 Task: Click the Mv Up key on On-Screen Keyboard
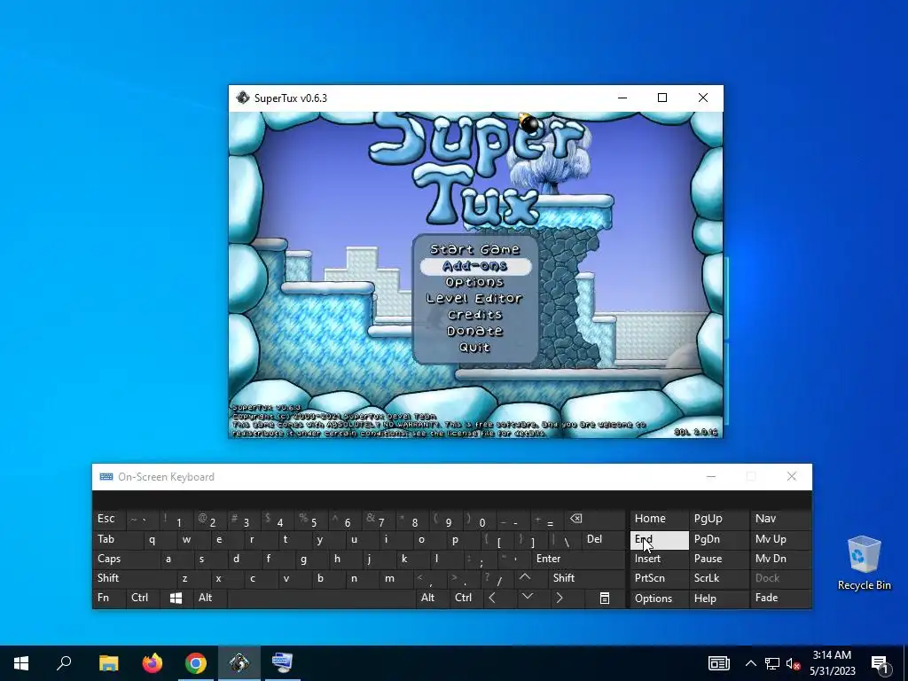pyautogui.click(x=780, y=539)
